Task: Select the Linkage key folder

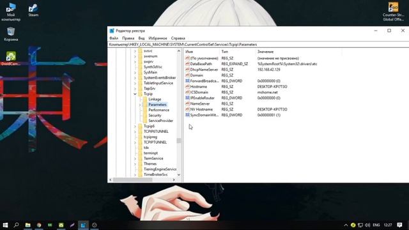Action: pos(155,99)
